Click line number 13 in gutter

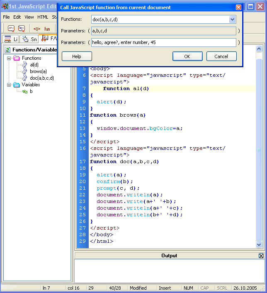click(83, 128)
